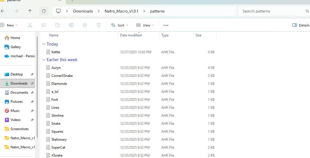Expand the michael - Personal OneDrive node
This screenshot has height=158, width=310.
[1, 56]
